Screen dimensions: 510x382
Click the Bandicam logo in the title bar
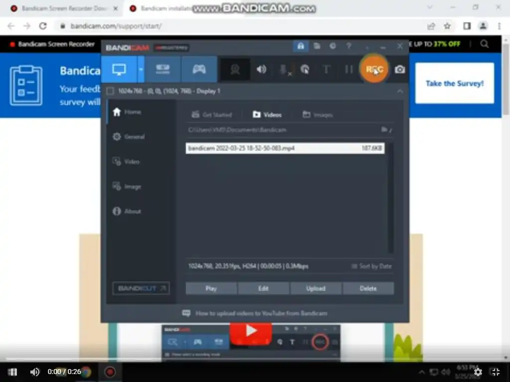[x=127, y=48]
